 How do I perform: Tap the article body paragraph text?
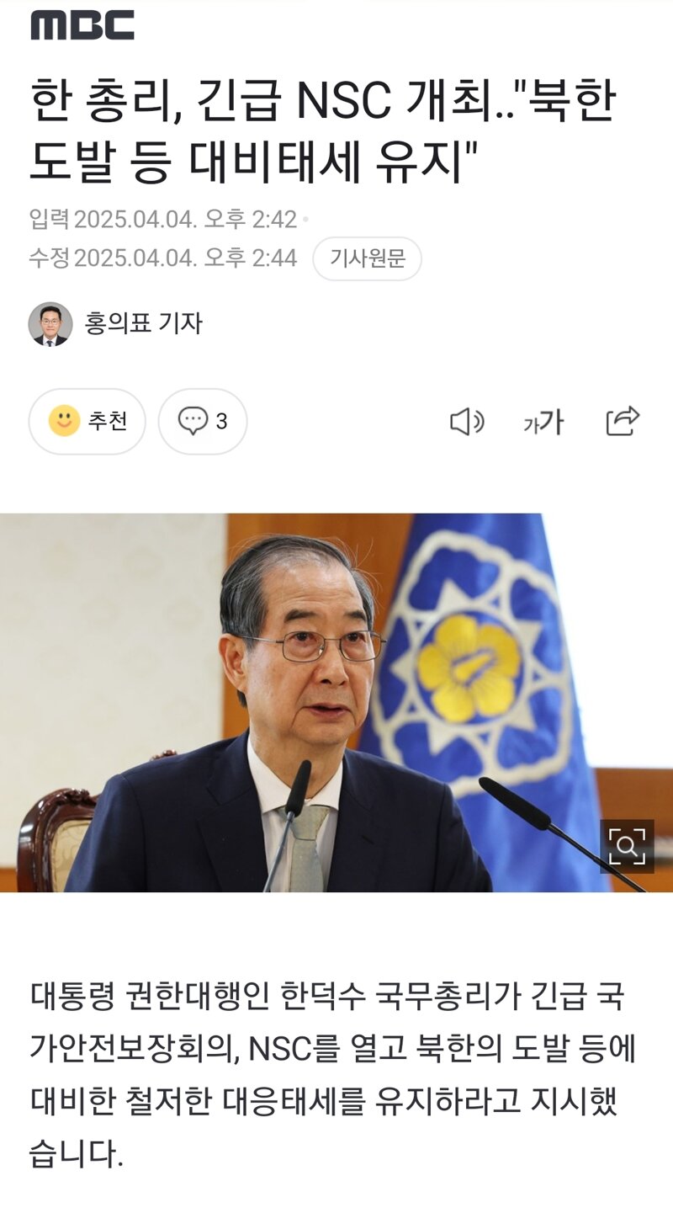[333, 1076]
